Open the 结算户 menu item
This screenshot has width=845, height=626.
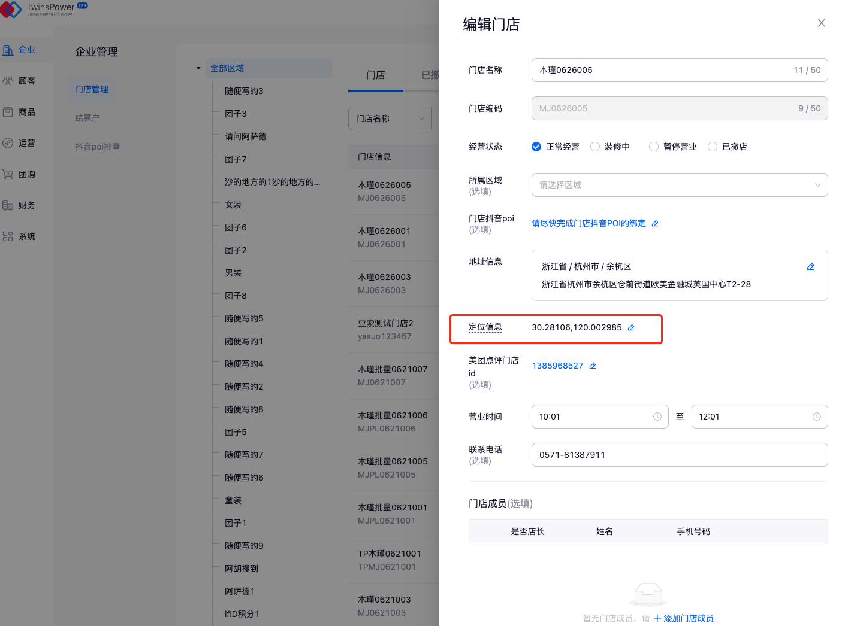tap(87, 118)
